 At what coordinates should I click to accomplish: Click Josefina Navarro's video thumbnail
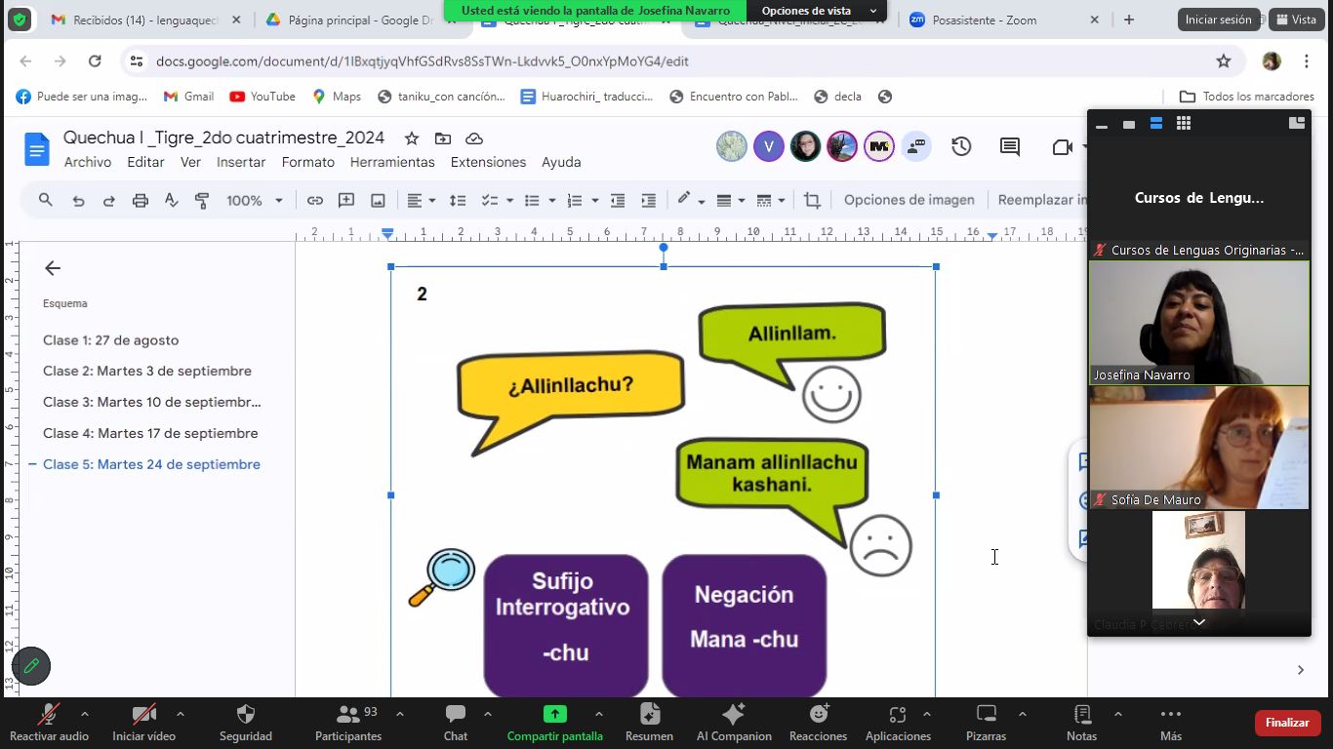click(x=1198, y=323)
